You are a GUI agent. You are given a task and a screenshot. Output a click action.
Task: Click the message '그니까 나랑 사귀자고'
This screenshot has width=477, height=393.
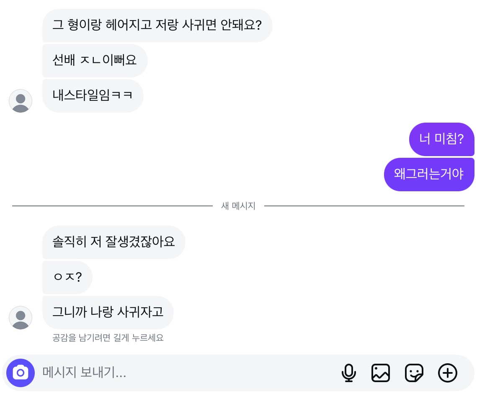(x=108, y=312)
